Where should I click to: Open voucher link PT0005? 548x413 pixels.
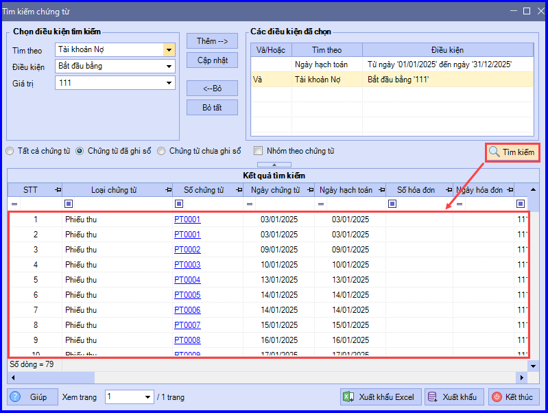click(x=187, y=294)
